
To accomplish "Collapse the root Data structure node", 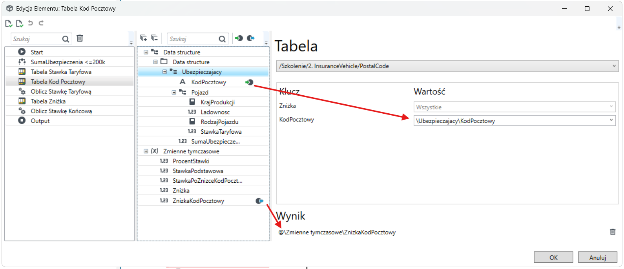I will pyautogui.click(x=146, y=52).
